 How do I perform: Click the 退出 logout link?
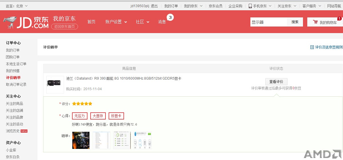[154, 6]
